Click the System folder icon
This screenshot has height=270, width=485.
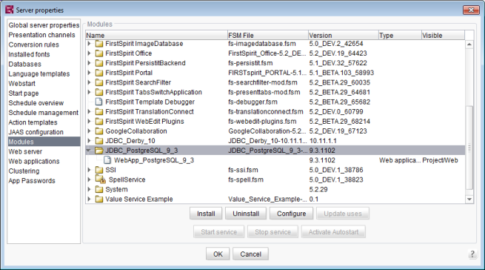(x=99, y=189)
